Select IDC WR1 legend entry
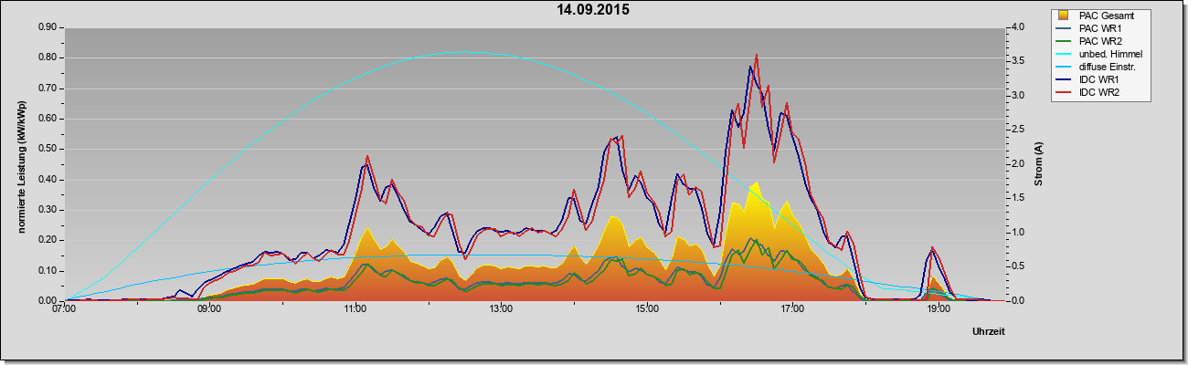Screen dimensions: 1188x365 [x=1099, y=79]
